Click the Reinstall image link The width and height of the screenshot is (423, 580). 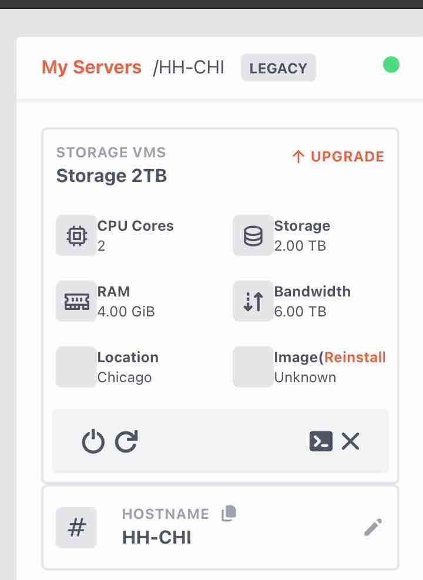point(355,358)
